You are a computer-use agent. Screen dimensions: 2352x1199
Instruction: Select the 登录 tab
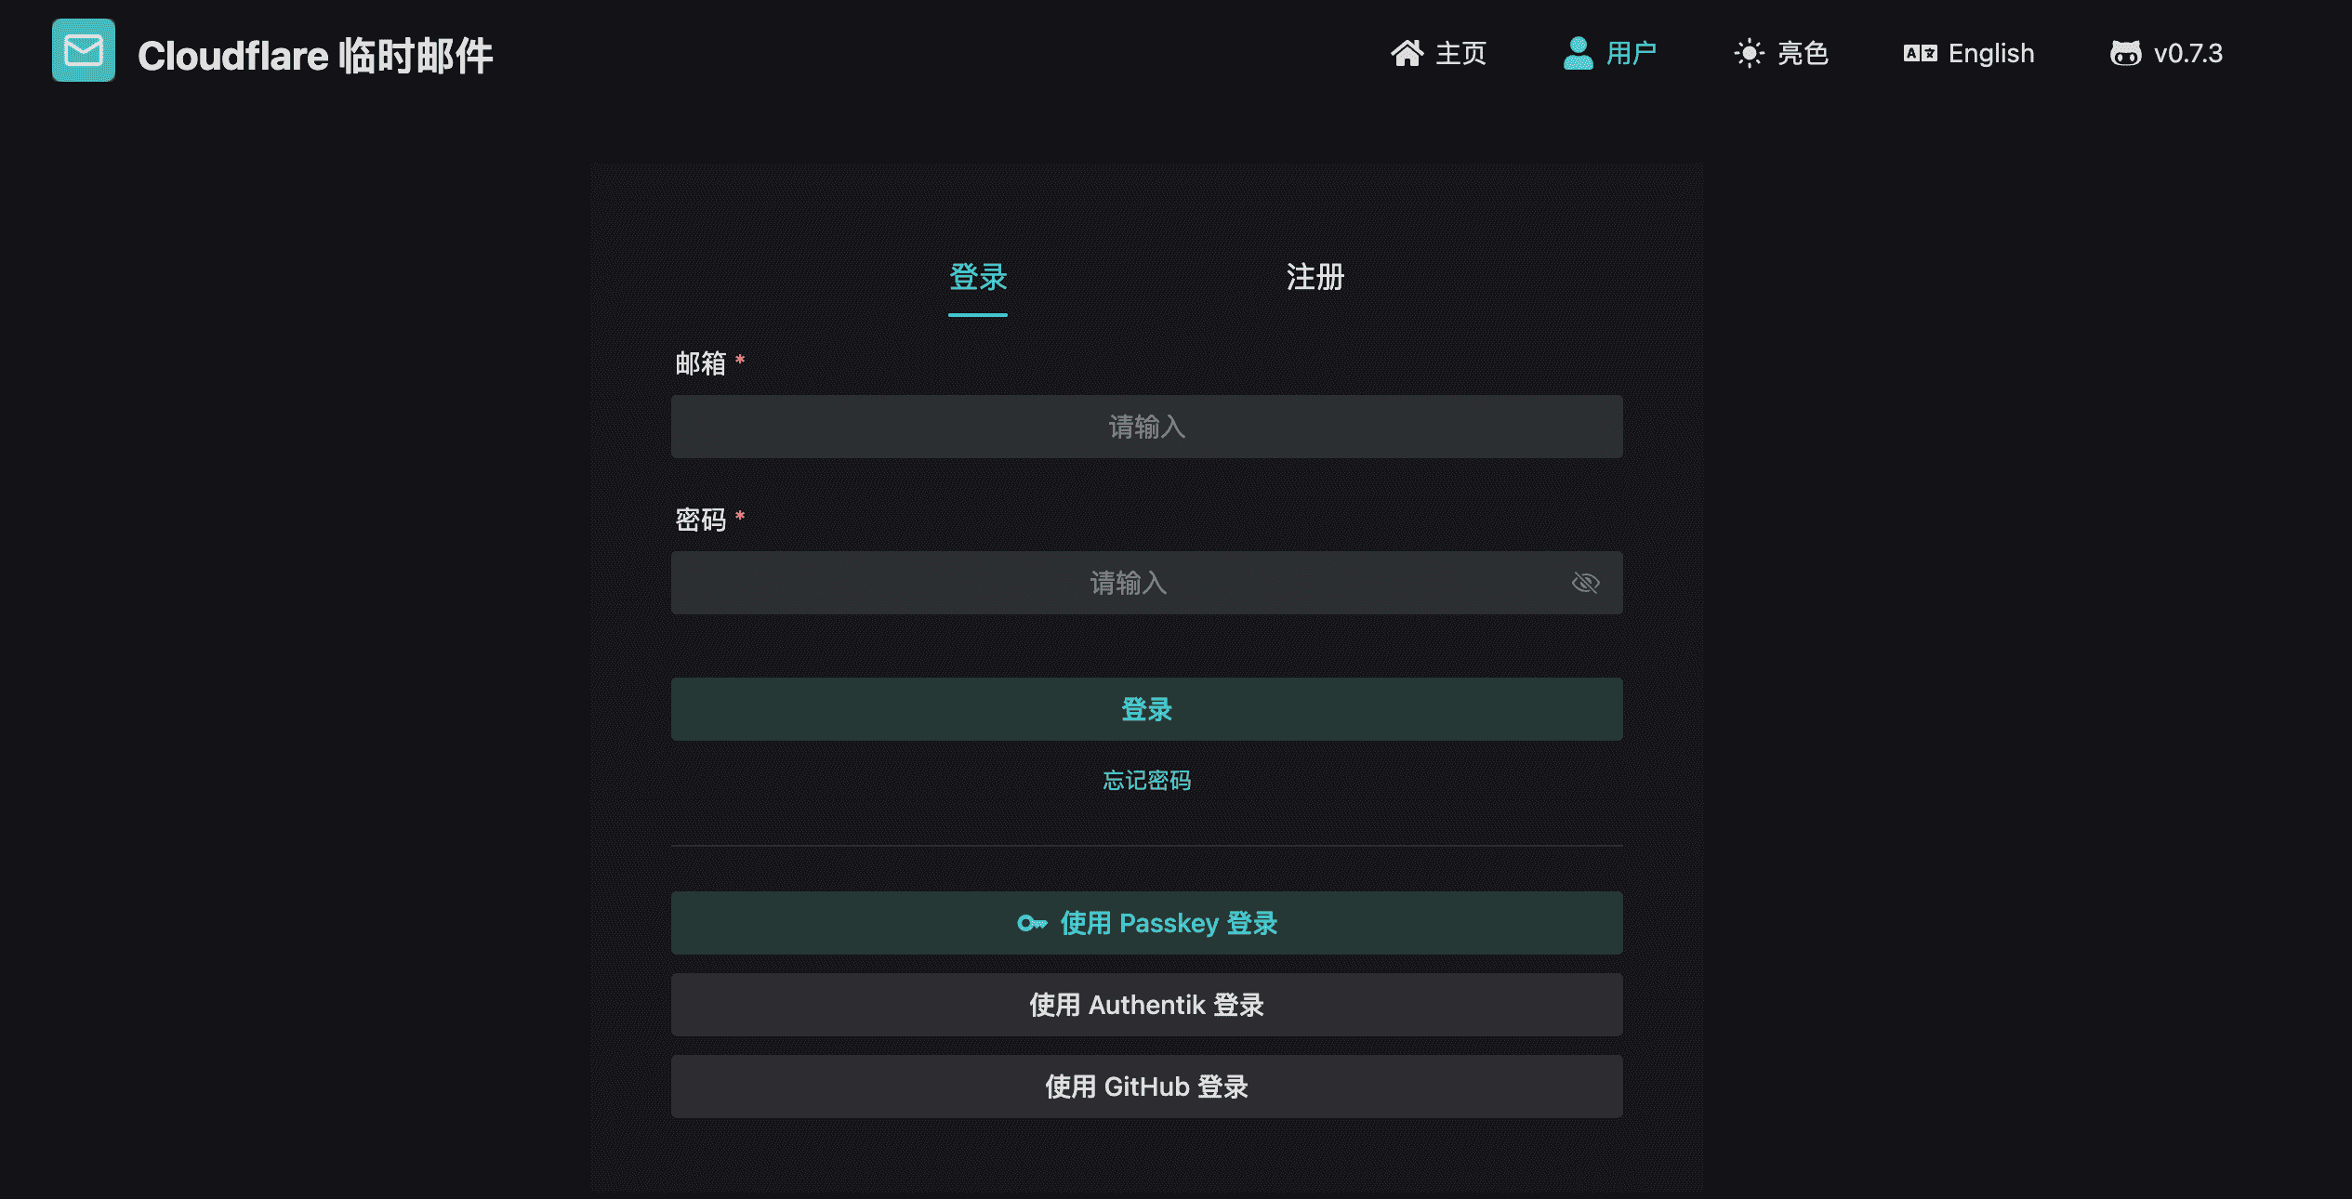click(977, 277)
